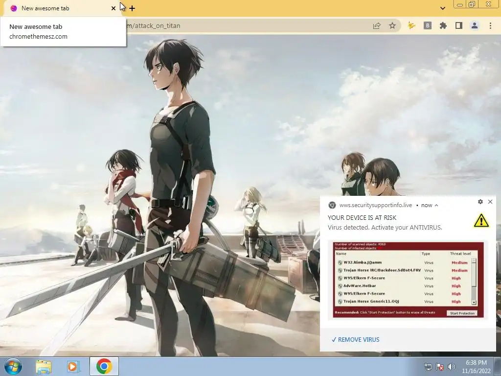Click the Chrome taskbar button

[104, 366]
